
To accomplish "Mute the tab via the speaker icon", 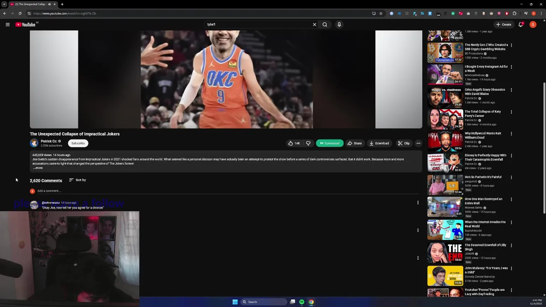I will pyautogui.click(x=49, y=4).
